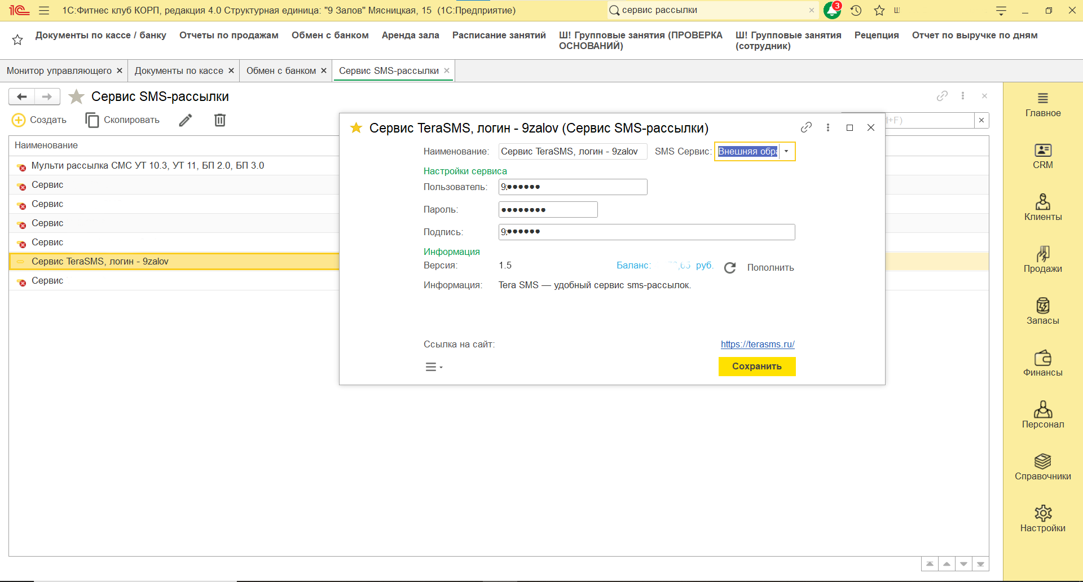
Task: Expand the SMS Сервис dropdown arrow
Action: (786, 152)
